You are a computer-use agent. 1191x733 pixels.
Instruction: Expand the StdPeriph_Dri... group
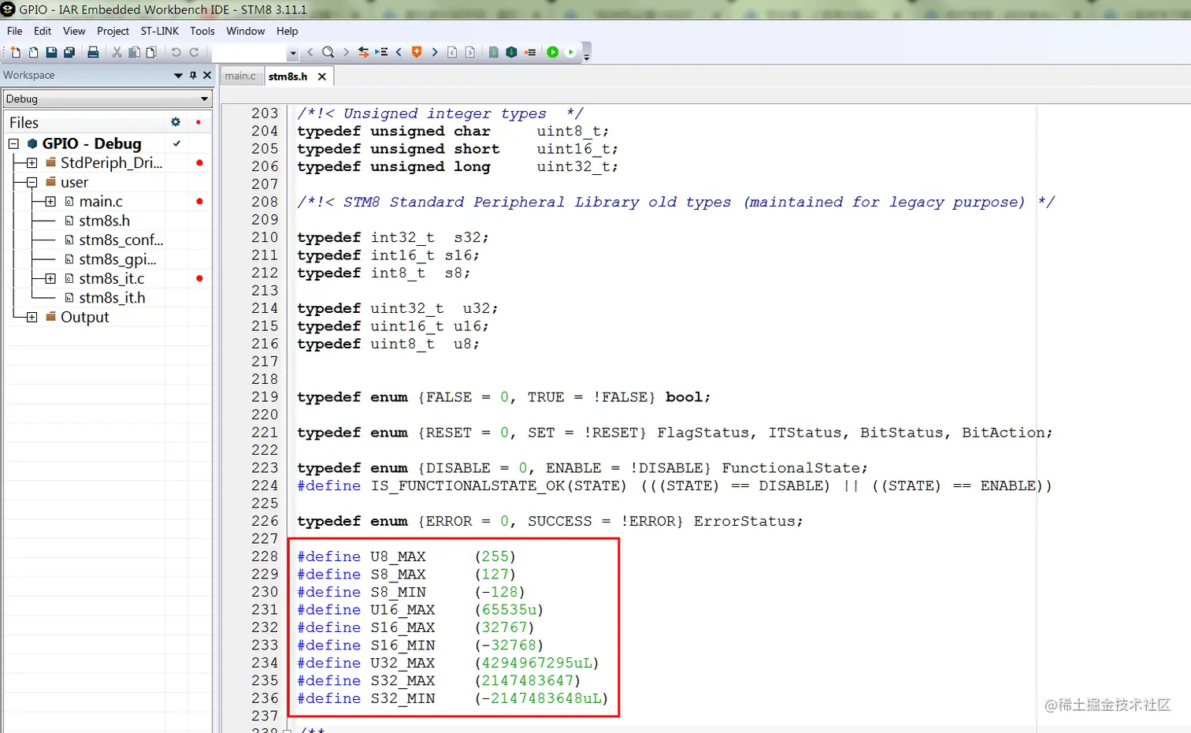tap(32, 163)
